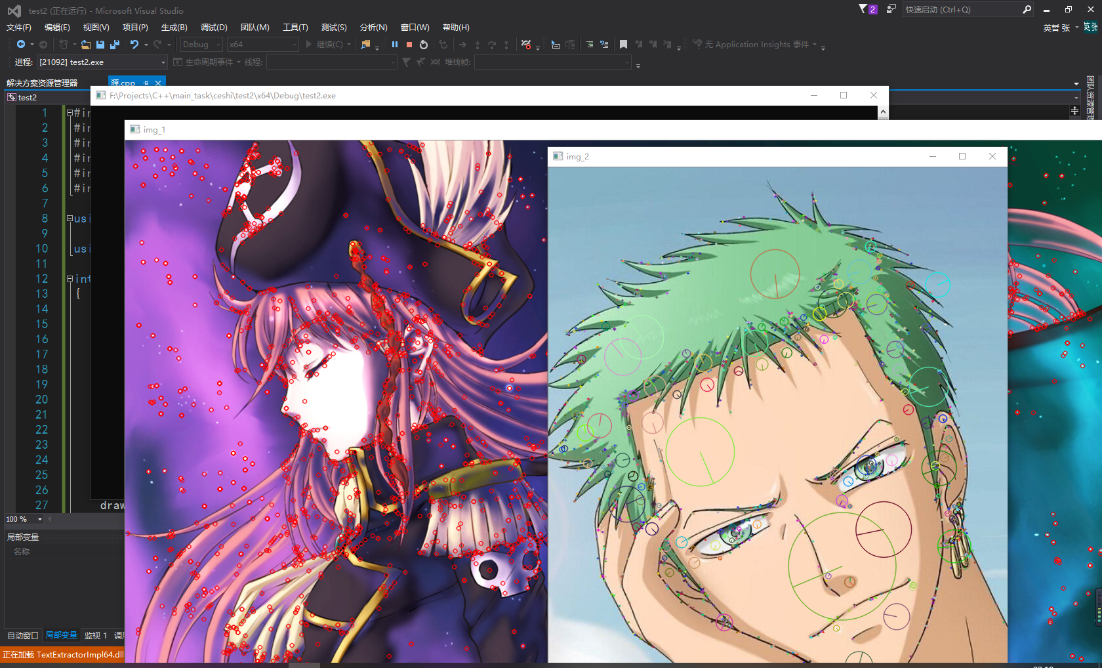This screenshot has width=1102, height=668.
Task: Open the 分析(N) menu
Action: coord(374,27)
